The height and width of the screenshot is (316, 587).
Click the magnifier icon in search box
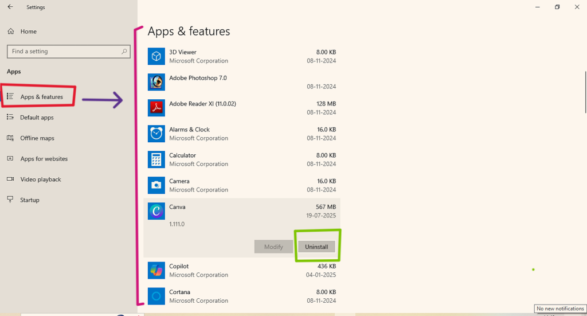[124, 51]
